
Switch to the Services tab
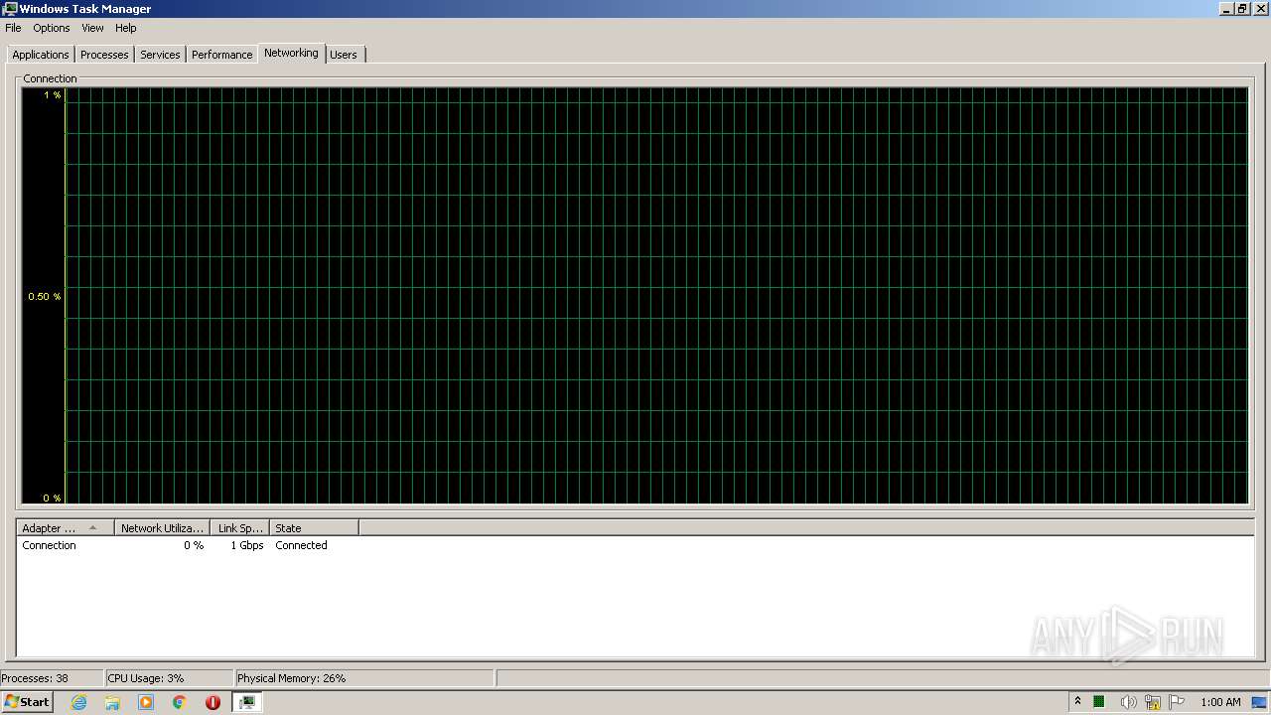[160, 55]
